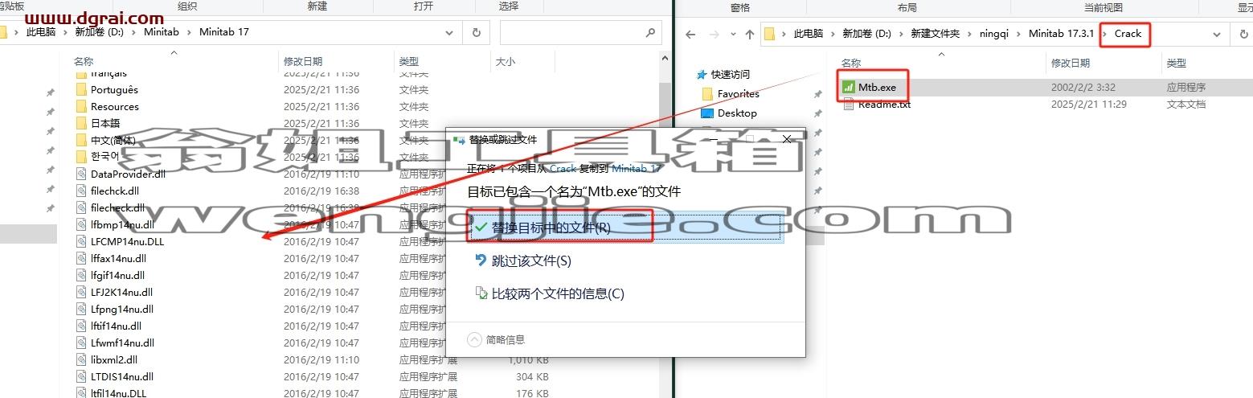Click Minitab 17.3.1 breadcrumb segment
The width and height of the screenshot is (1253, 398).
pos(1061,34)
